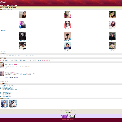Open the man in blue shirt on beige background
The width and height of the screenshot is (122, 122).
(67, 36)
